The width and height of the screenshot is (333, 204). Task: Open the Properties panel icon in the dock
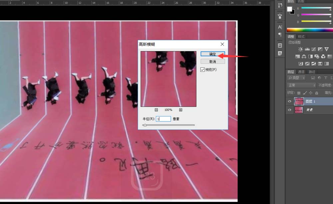tap(280, 46)
